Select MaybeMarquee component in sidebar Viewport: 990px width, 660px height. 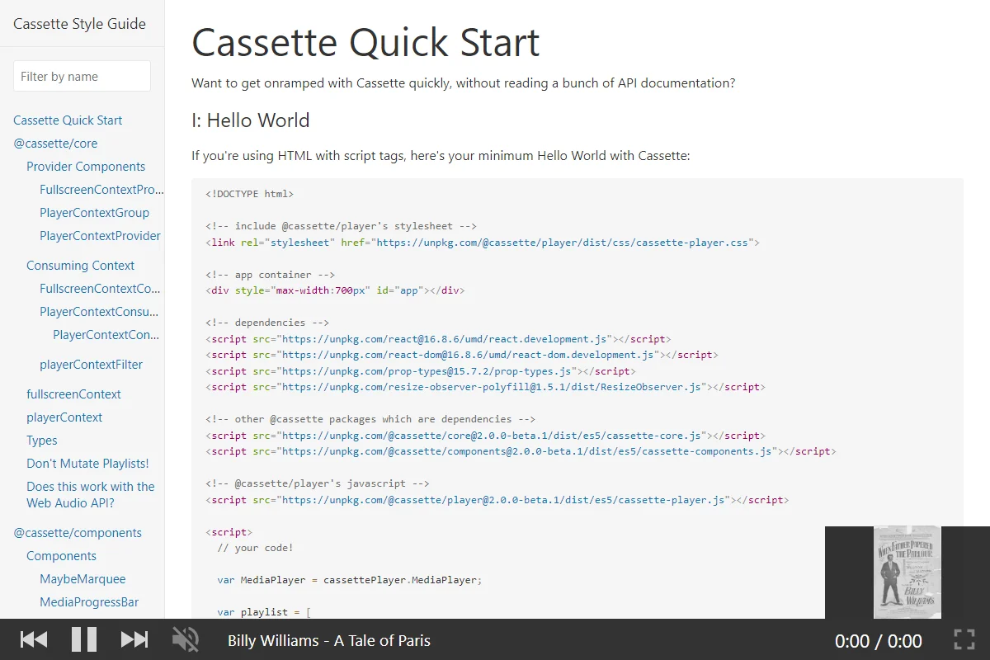(x=82, y=578)
